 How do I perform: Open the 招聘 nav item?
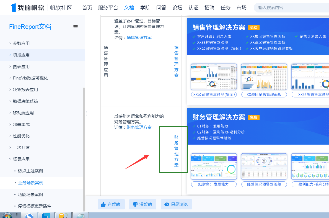click(x=209, y=8)
